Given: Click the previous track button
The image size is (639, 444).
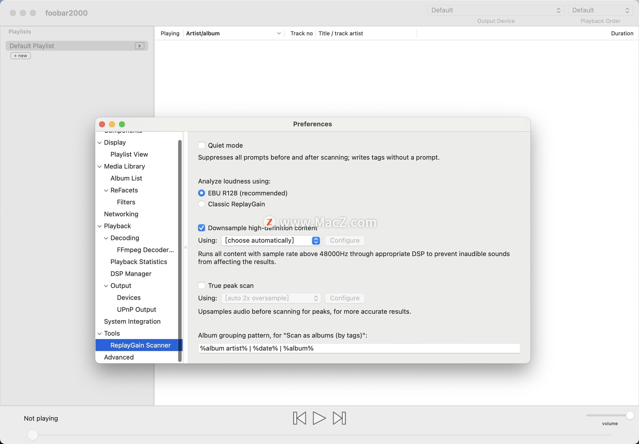Looking at the screenshot, I should 299,418.
